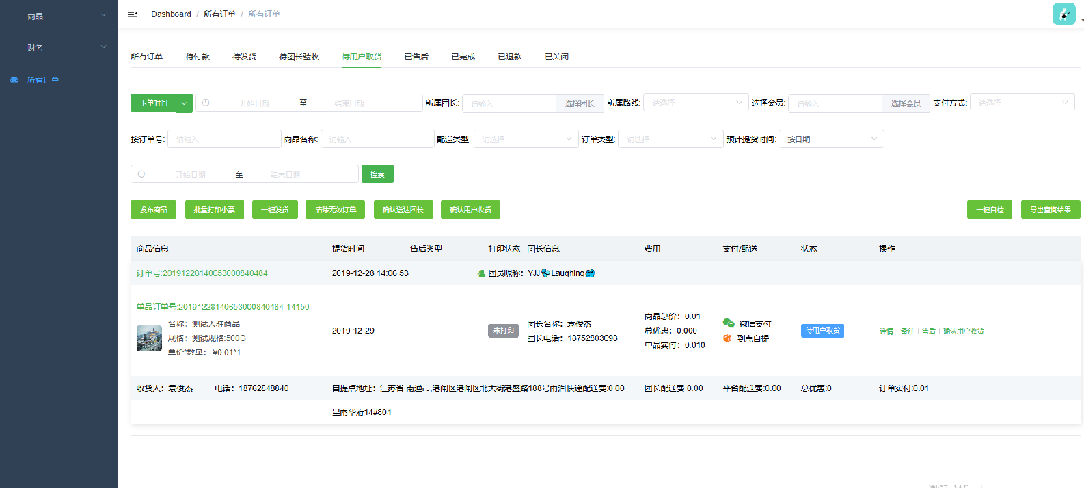Click the green 搜索 button
This screenshot has height=488, width=1084.
click(377, 174)
